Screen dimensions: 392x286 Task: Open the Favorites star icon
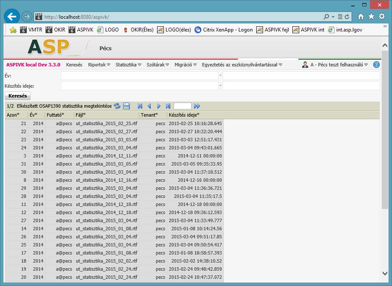371,17
